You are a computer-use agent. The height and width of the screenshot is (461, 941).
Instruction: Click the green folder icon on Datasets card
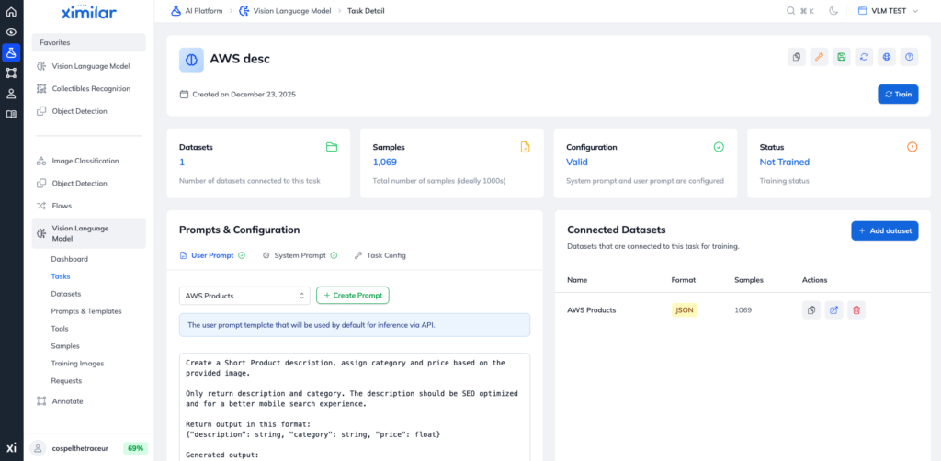tap(332, 147)
